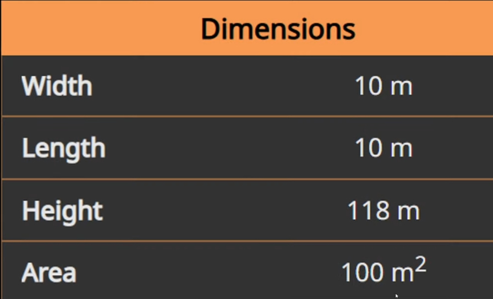Click the Area value 100 m²
This screenshot has height=299, width=493.
pos(384,272)
